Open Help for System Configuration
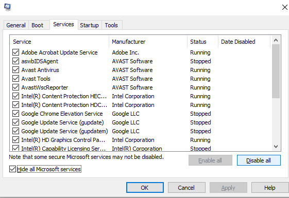The image size is (289, 198). click(x=270, y=188)
